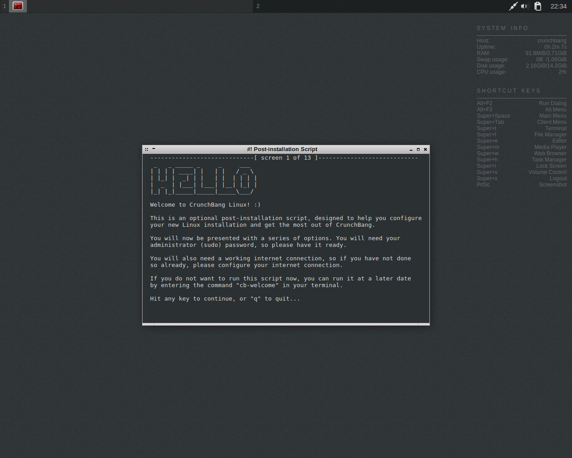Click the 'Logout' text
Viewport: 572px width, 458px height.
(558, 178)
